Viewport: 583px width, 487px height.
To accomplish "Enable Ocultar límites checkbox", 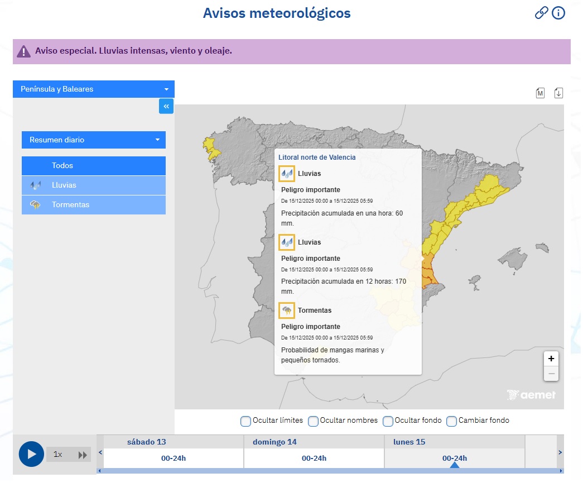I will pos(246,421).
